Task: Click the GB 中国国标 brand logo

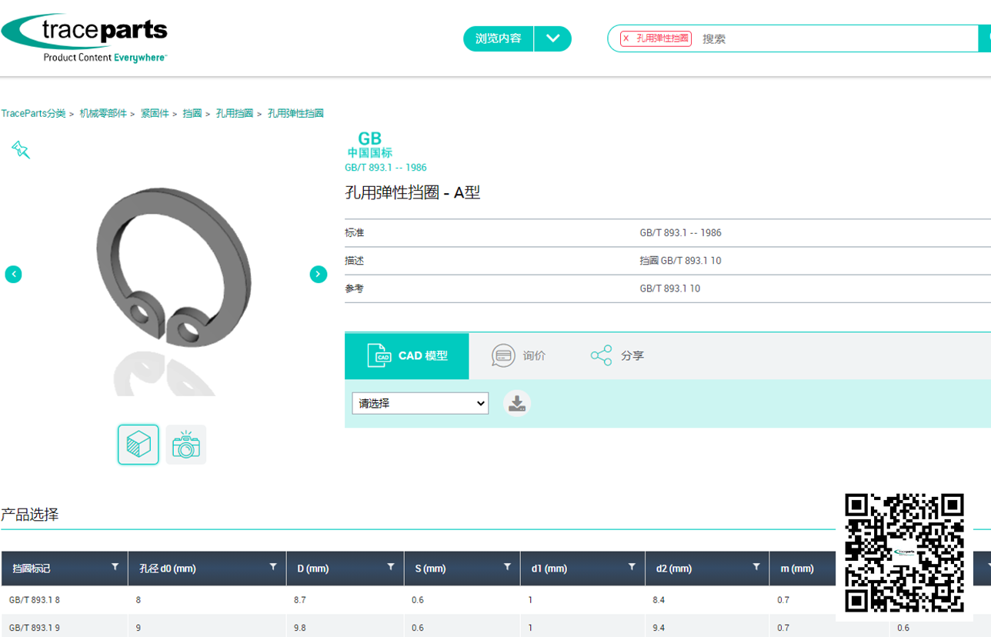Action: 370,145
